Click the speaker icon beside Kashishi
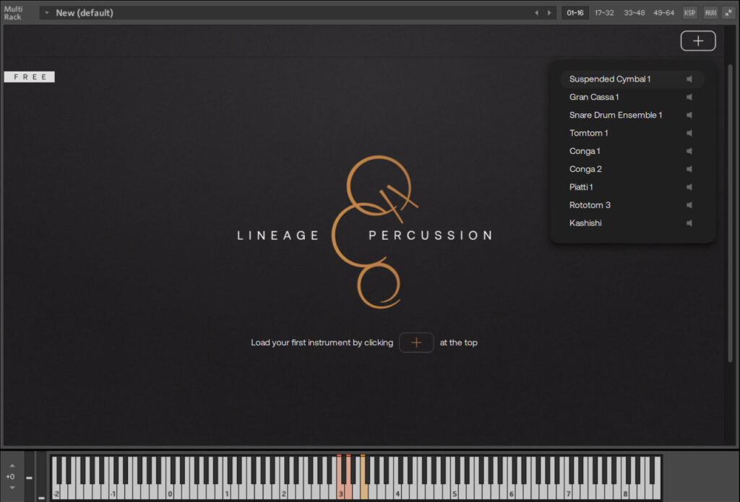The width and height of the screenshot is (740, 502). click(689, 223)
